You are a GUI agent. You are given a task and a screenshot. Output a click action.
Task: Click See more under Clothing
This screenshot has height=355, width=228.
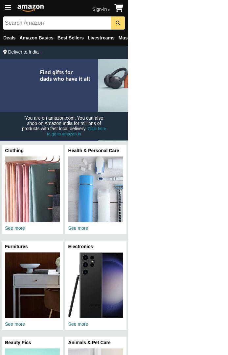pyautogui.click(x=15, y=228)
